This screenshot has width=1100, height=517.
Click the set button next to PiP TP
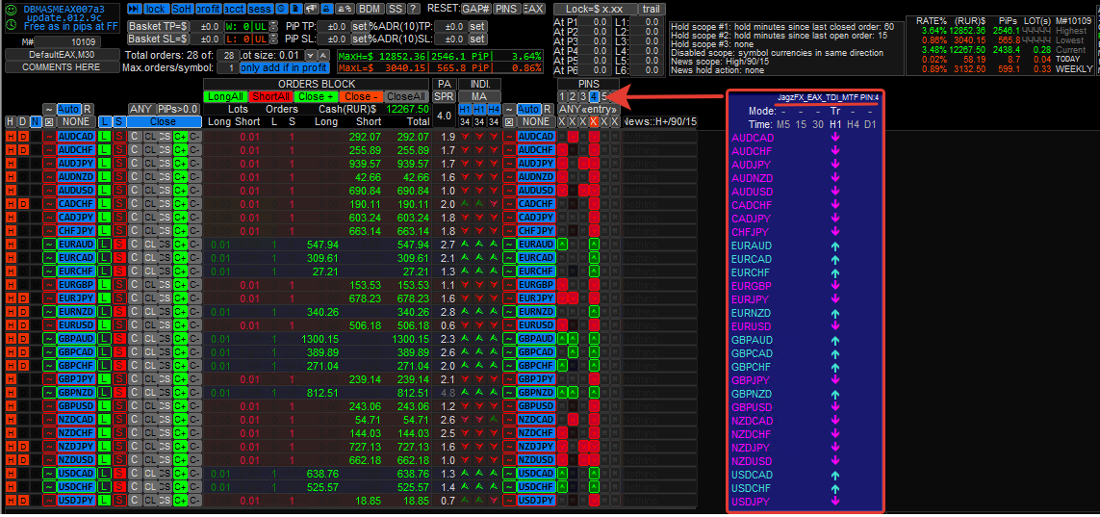click(359, 26)
